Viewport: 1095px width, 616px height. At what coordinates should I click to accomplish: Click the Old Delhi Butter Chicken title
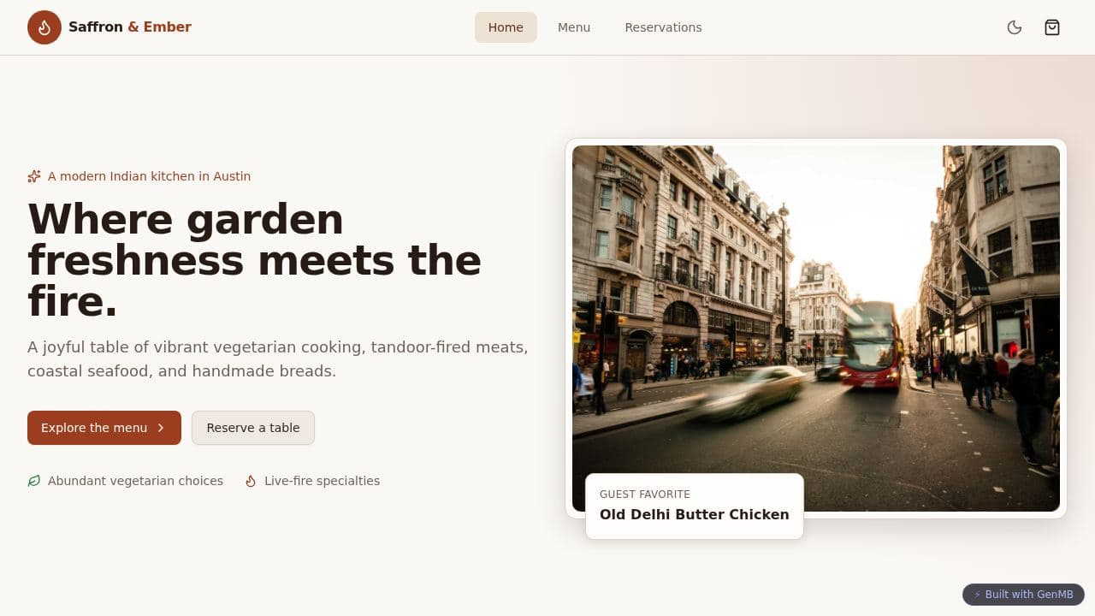(x=695, y=514)
